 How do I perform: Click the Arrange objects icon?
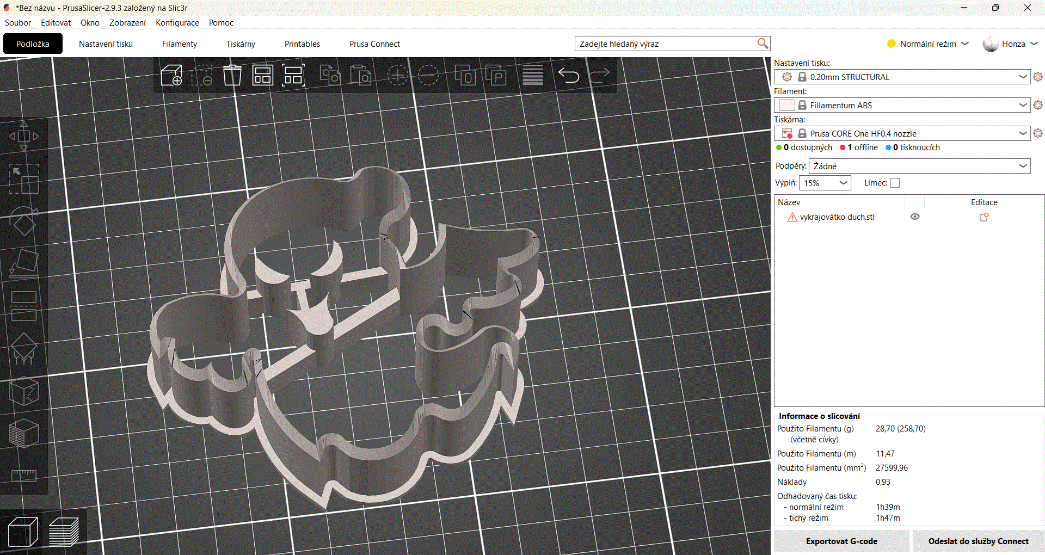pos(262,75)
